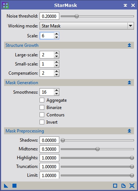Collapse the Mask Preprocessing section
The height and width of the screenshot is (191, 138).
coord(129,131)
